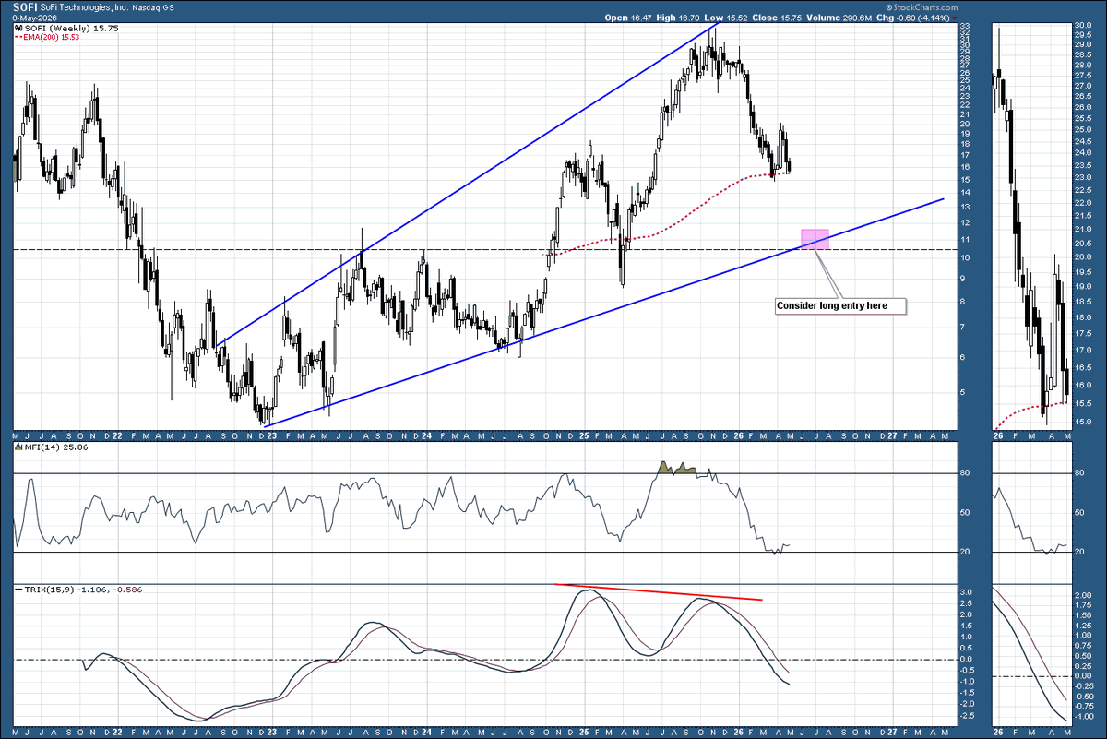Click the 'Consider long entry here' annotation box
1107x739 pixels.
(839, 305)
